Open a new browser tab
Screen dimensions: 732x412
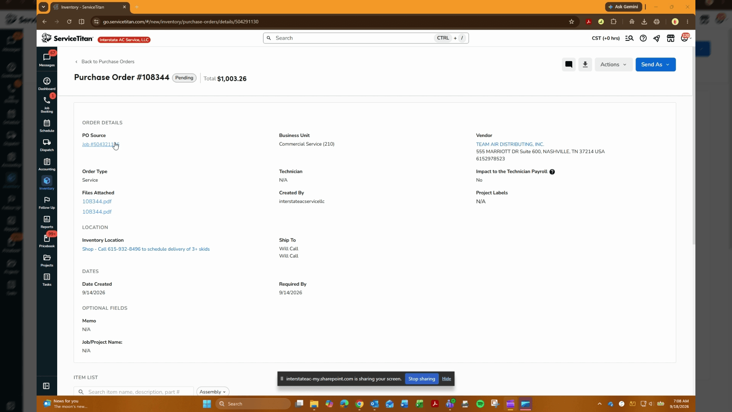coord(136,7)
